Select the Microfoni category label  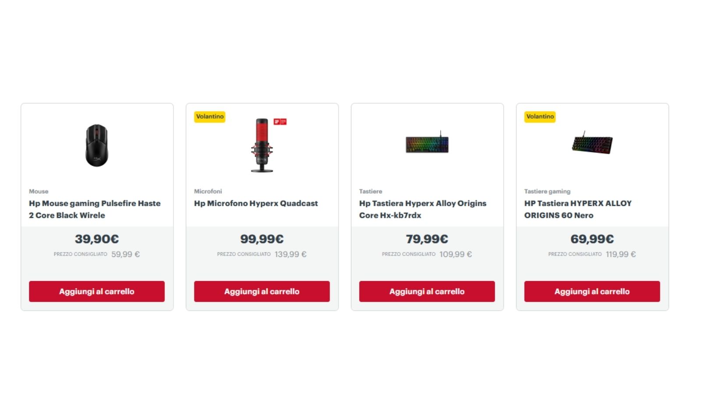[208, 191]
